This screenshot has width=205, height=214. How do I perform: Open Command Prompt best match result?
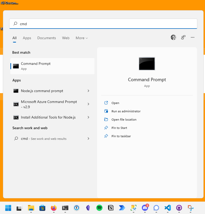[x=52, y=66]
